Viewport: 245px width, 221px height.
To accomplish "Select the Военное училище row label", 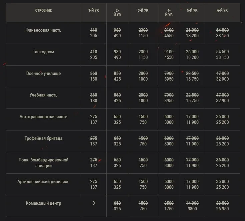I will pos(43,73).
